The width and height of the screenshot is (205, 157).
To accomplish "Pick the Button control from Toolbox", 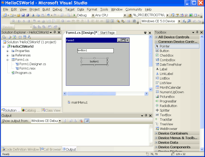I will pyautogui.click(x=164, y=51).
